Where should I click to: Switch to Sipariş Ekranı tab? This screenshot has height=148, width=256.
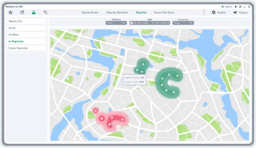[x=90, y=12]
